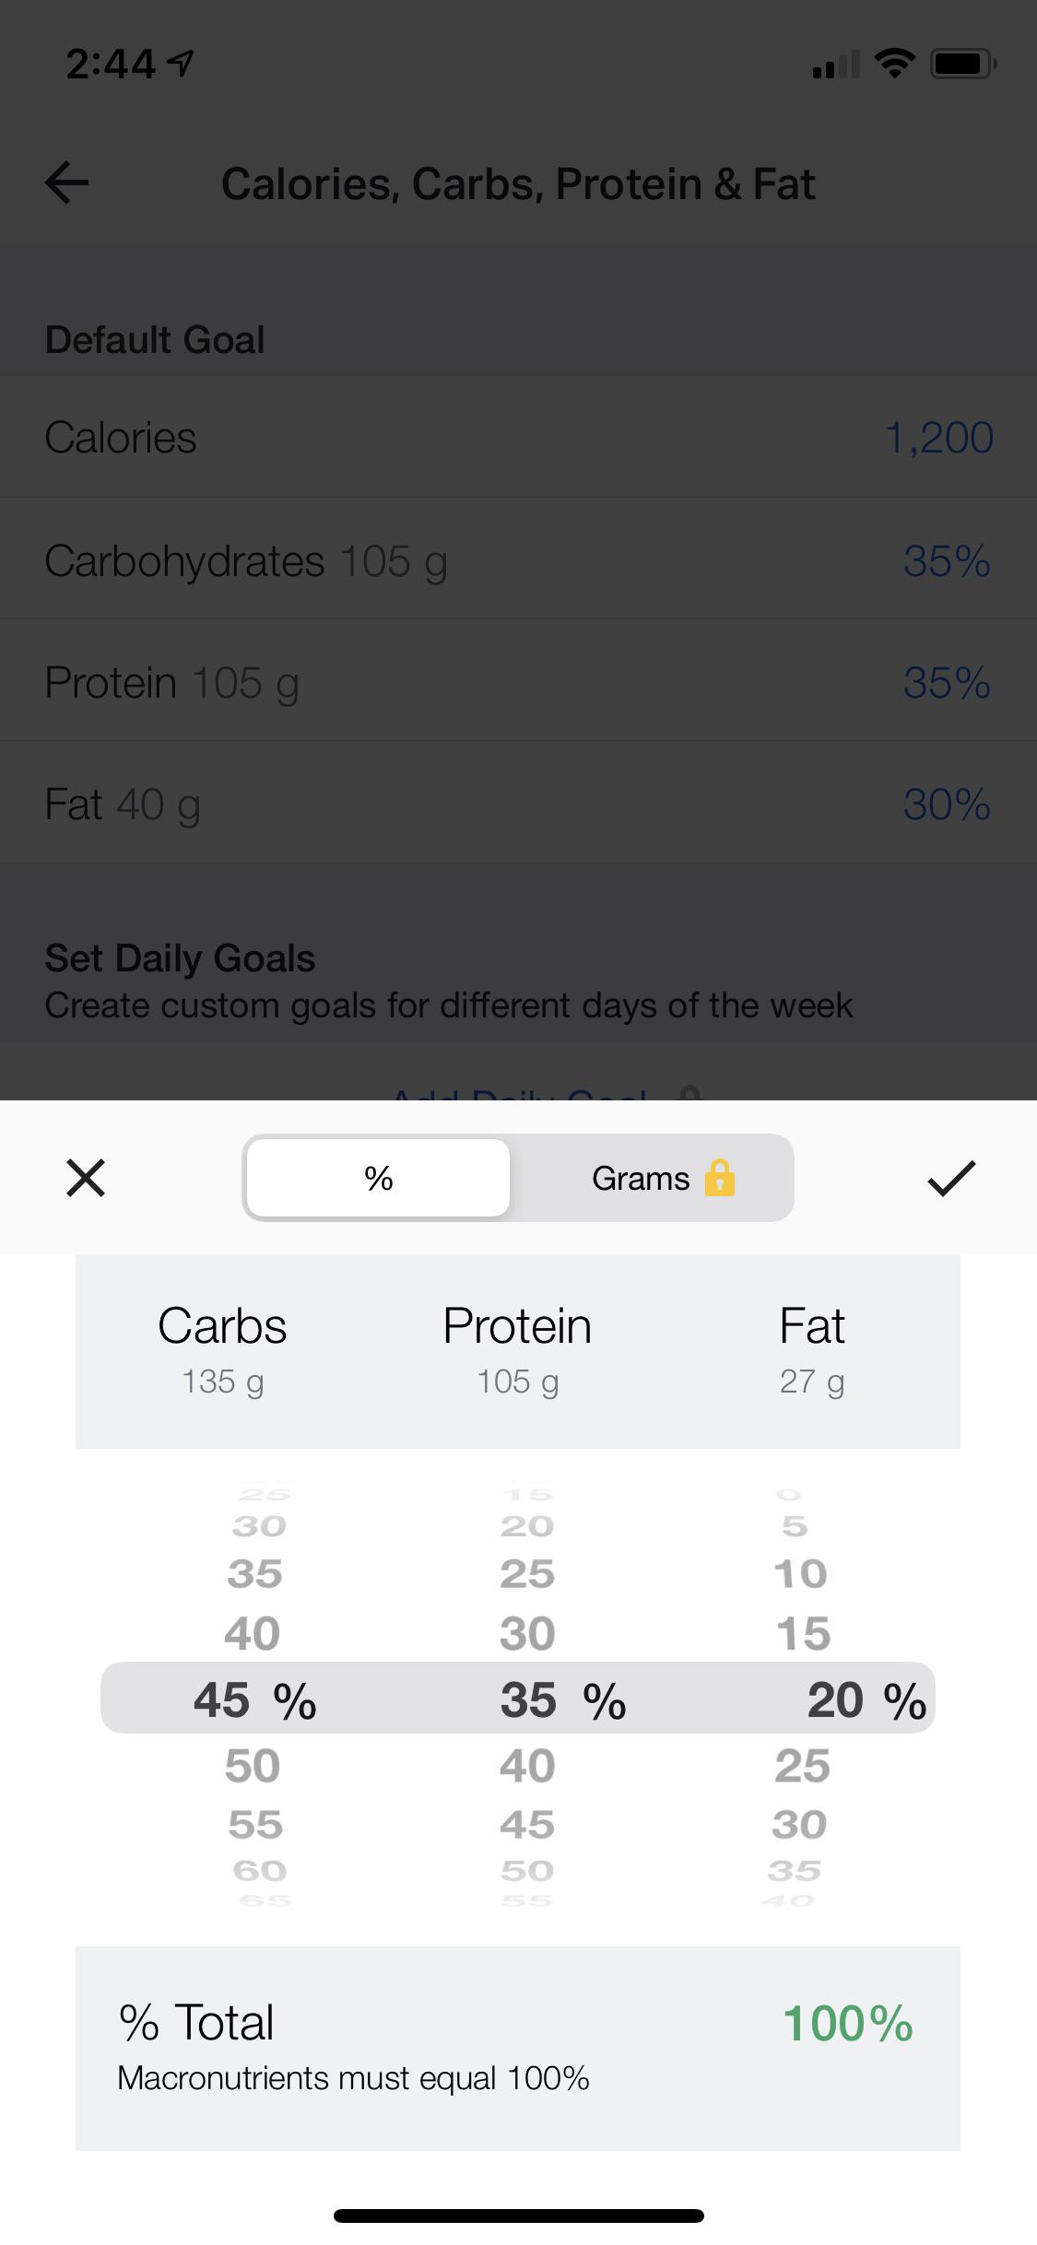The height and width of the screenshot is (2245, 1037).
Task: Select 50 in the Carbs picker
Action: click(x=253, y=1767)
